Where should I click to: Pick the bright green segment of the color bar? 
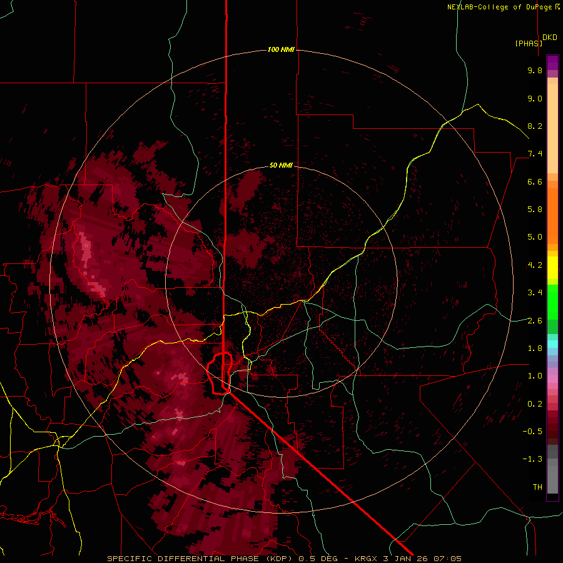tap(552, 302)
